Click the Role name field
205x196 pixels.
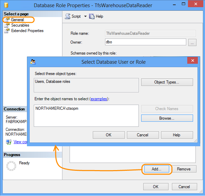click(150, 33)
